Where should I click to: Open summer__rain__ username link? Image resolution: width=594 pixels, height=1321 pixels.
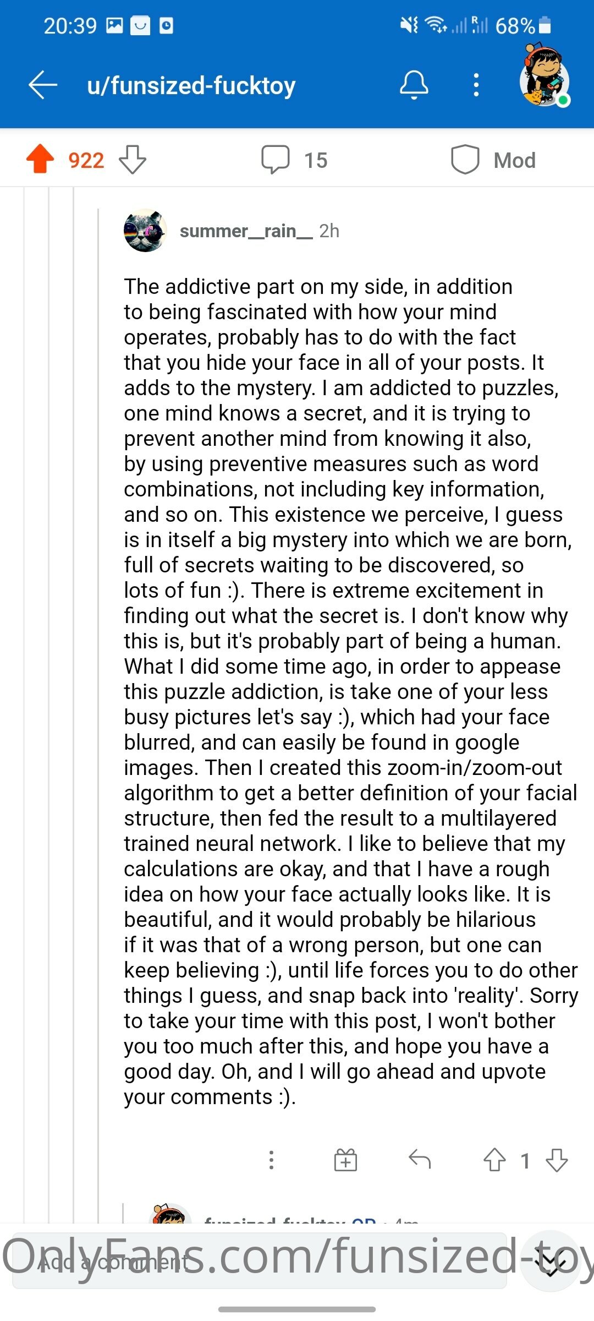(246, 231)
